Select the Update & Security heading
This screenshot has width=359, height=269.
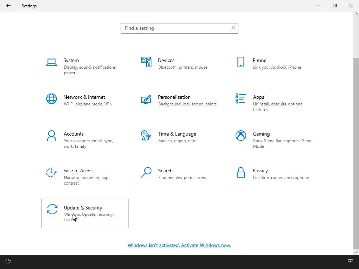(83, 208)
